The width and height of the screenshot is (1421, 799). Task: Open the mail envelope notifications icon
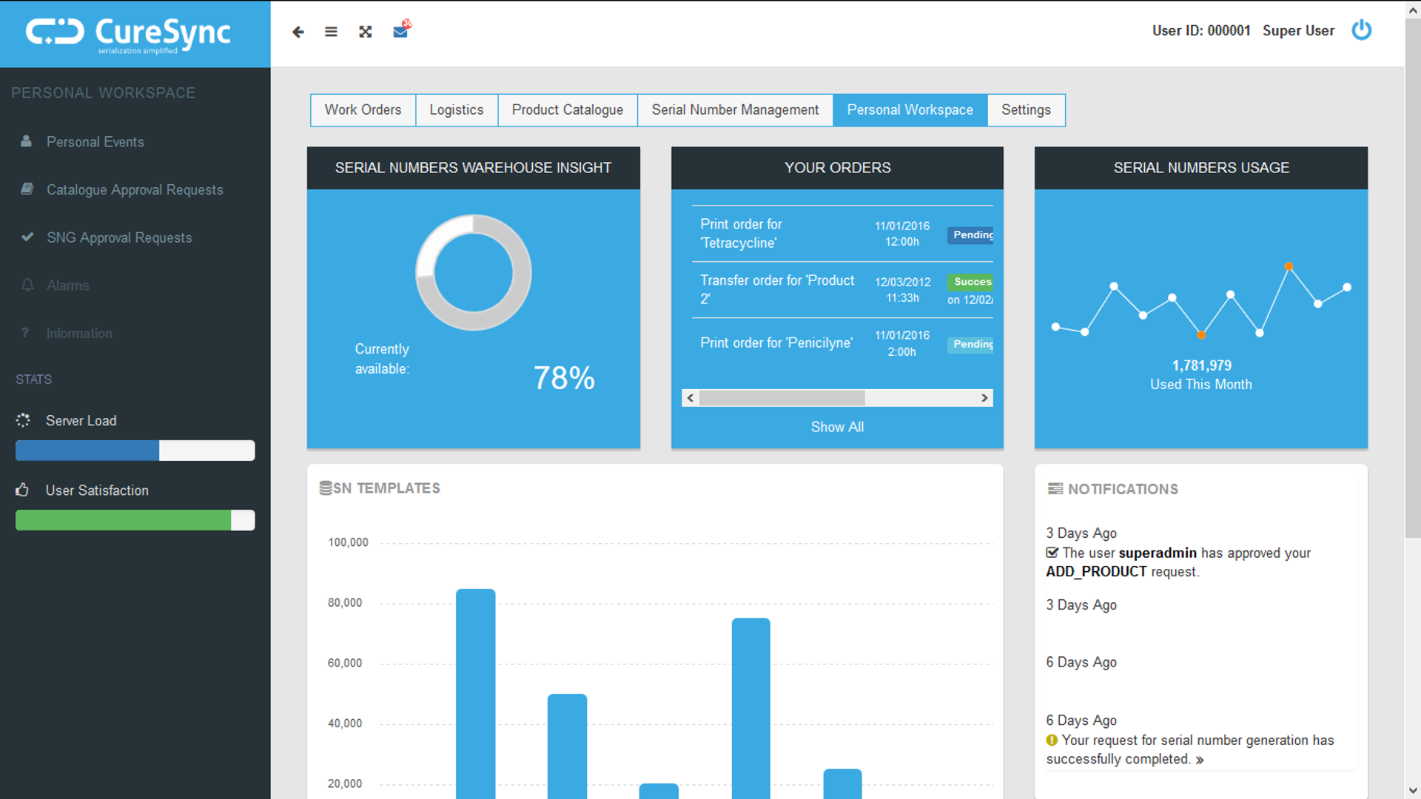coord(400,31)
